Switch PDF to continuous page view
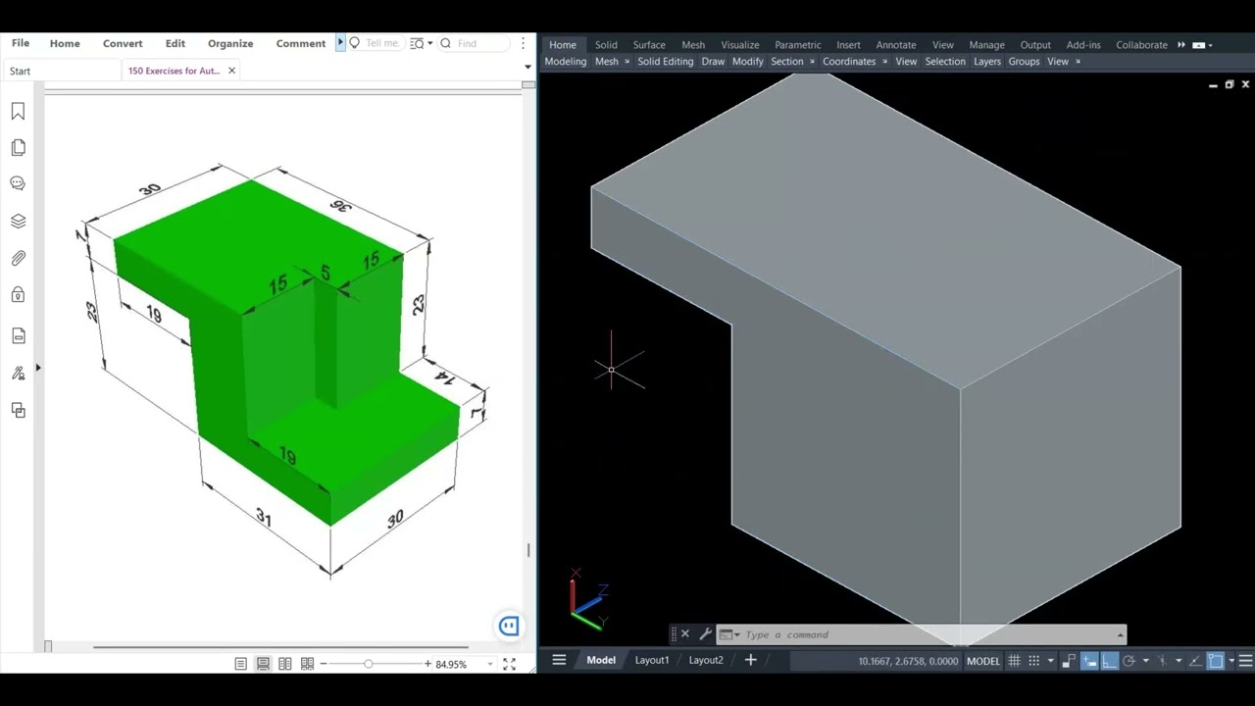 [263, 664]
